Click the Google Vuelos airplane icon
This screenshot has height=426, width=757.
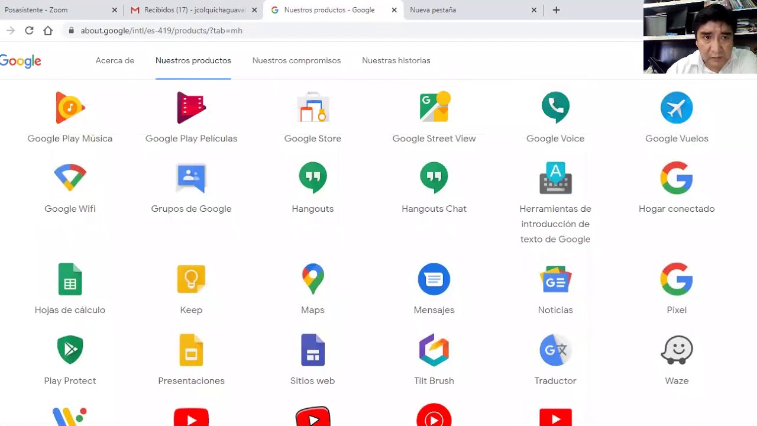[677, 108]
